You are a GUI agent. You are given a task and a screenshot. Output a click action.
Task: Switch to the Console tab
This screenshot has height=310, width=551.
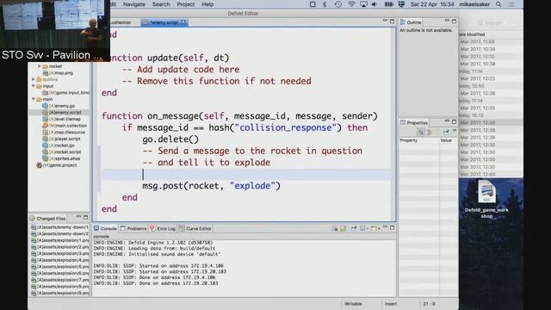tap(105, 228)
